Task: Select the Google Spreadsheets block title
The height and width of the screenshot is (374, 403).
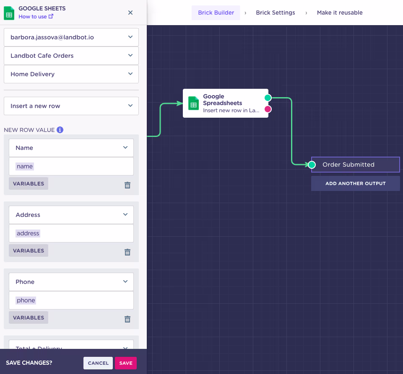Action: (x=223, y=100)
